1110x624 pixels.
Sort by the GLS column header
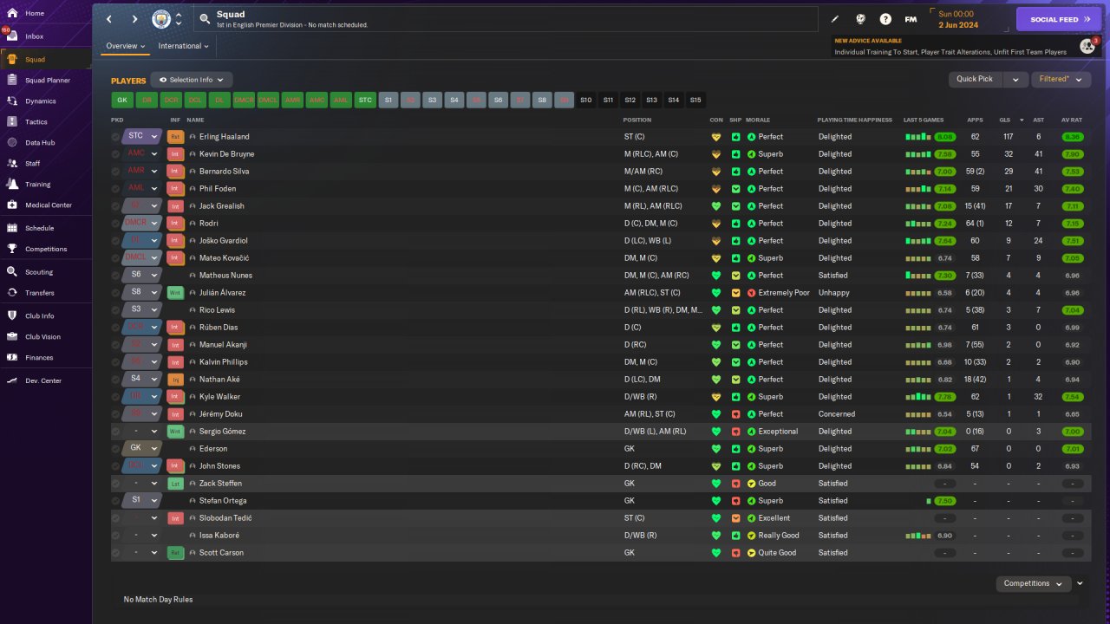click(x=1005, y=120)
